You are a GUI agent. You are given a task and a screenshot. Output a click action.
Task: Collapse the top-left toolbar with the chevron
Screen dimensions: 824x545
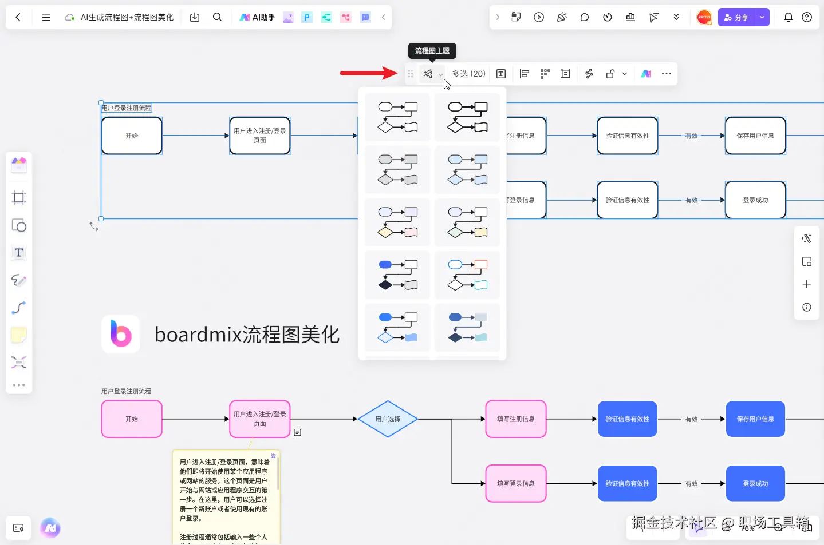coord(383,17)
